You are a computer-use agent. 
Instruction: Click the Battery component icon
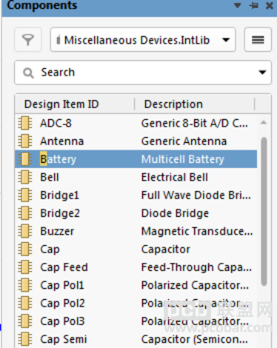(x=25, y=159)
